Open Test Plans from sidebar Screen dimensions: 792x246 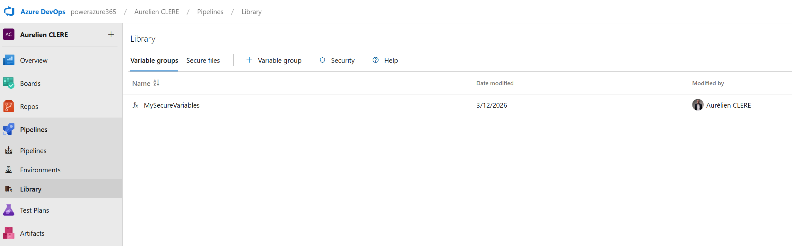point(34,210)
